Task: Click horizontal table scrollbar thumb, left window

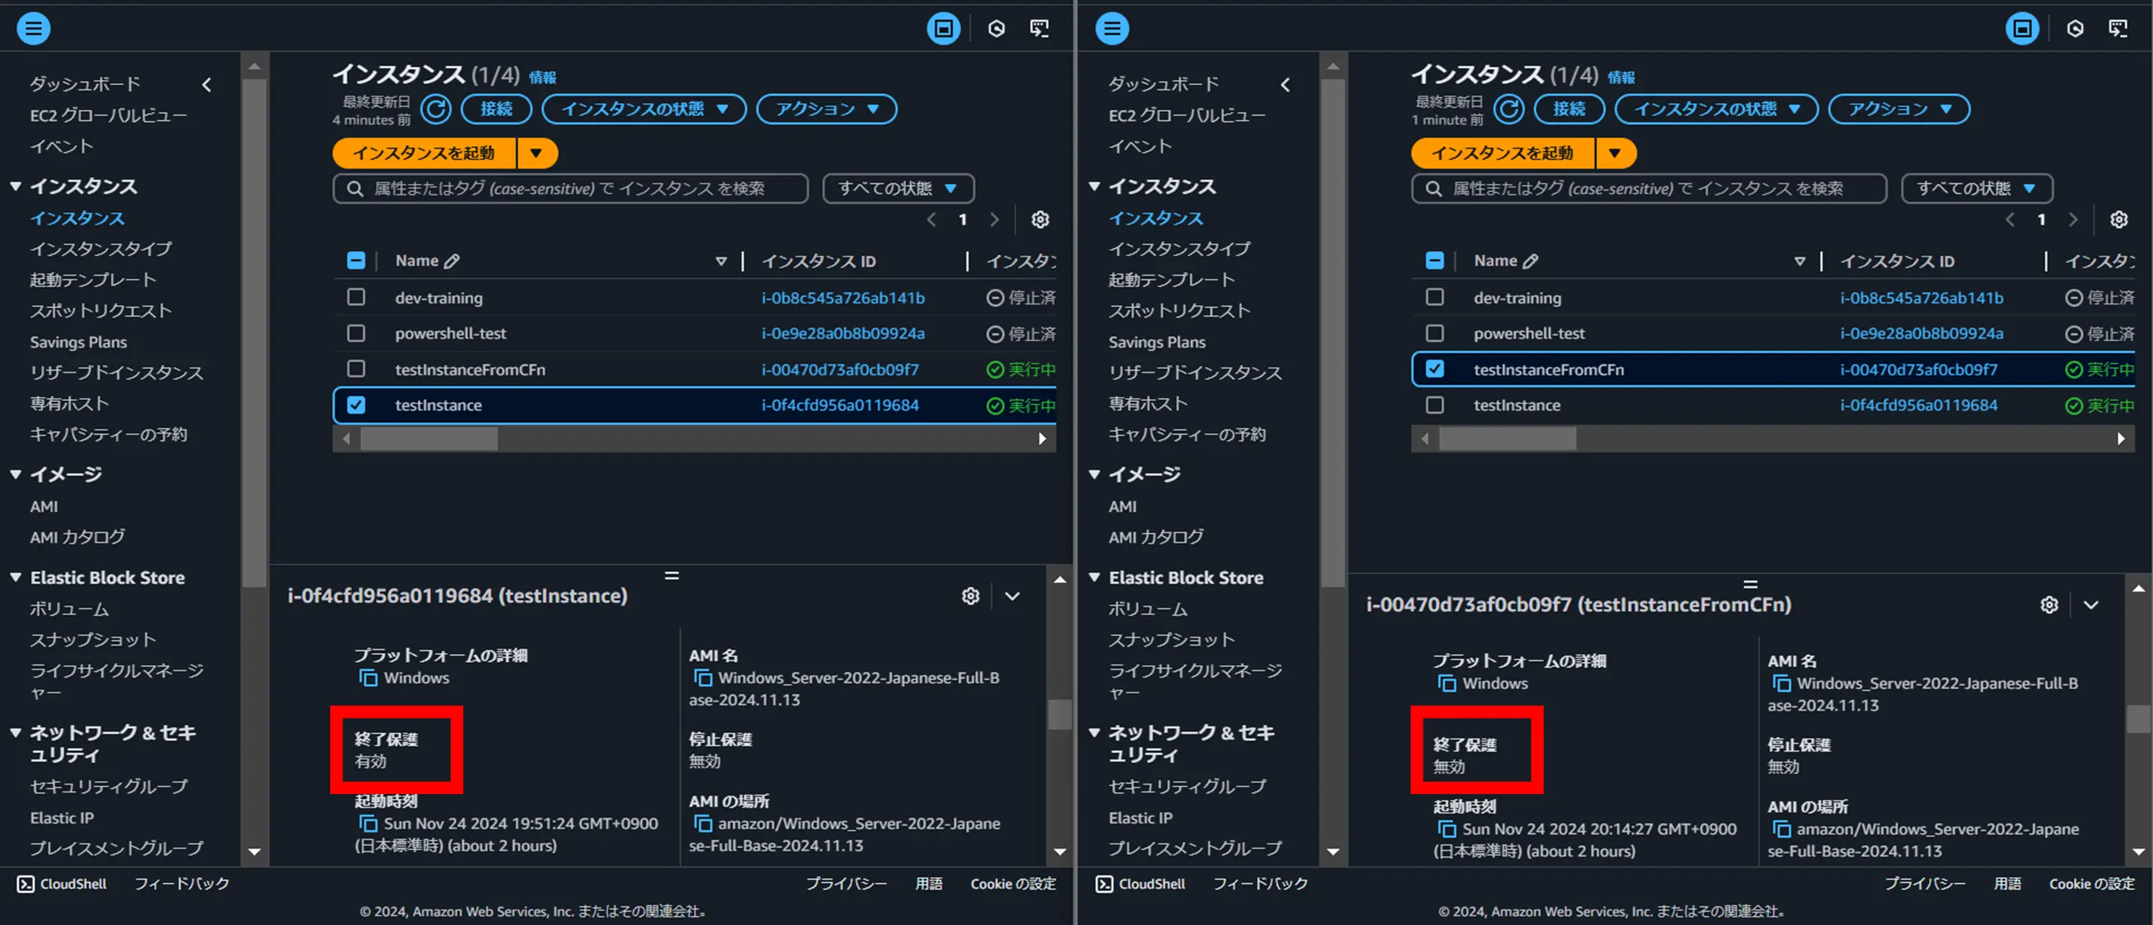Action: (429, 439)
